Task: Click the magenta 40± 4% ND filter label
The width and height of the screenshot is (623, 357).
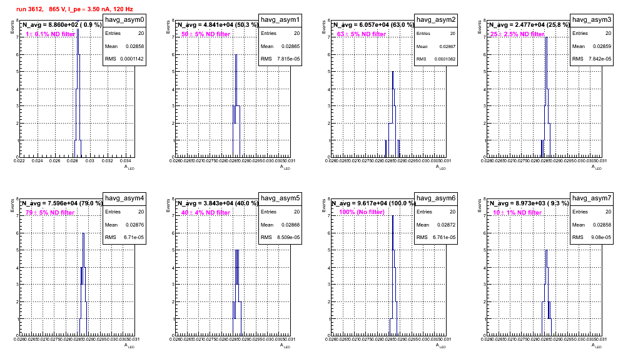Action: coord(206,213)
